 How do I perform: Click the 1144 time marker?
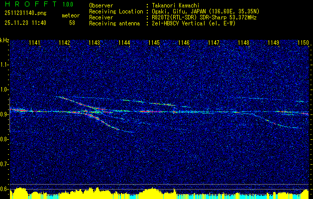[x=124, y=43]
